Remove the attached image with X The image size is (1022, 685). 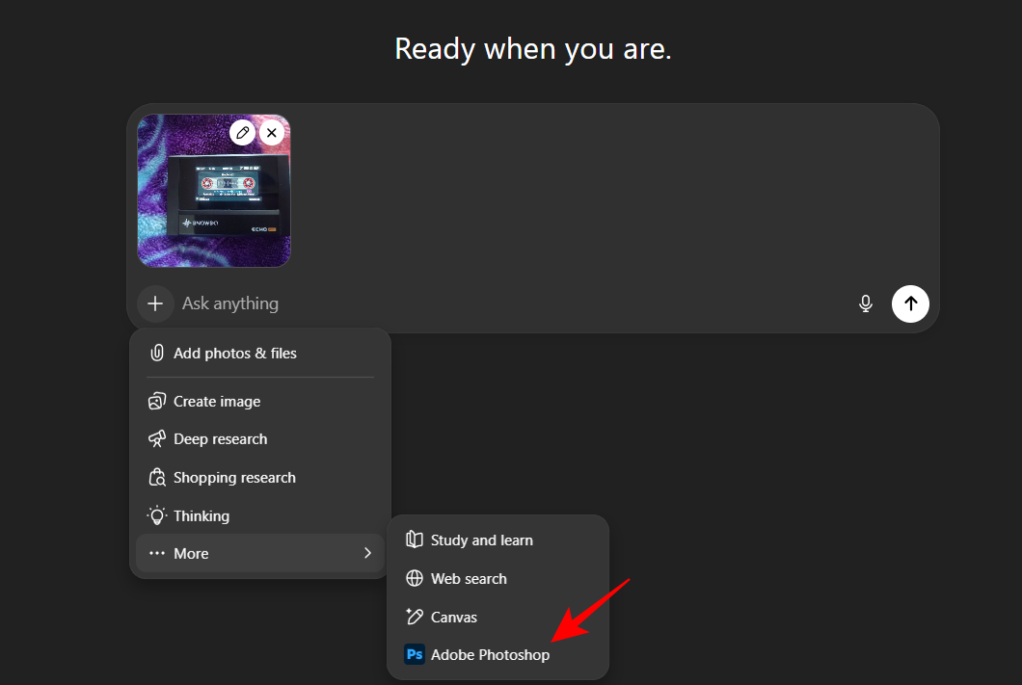(x=272, y=132)
